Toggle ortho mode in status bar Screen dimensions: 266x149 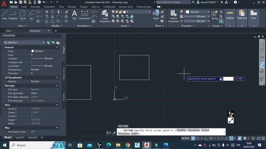coord(206,138)
